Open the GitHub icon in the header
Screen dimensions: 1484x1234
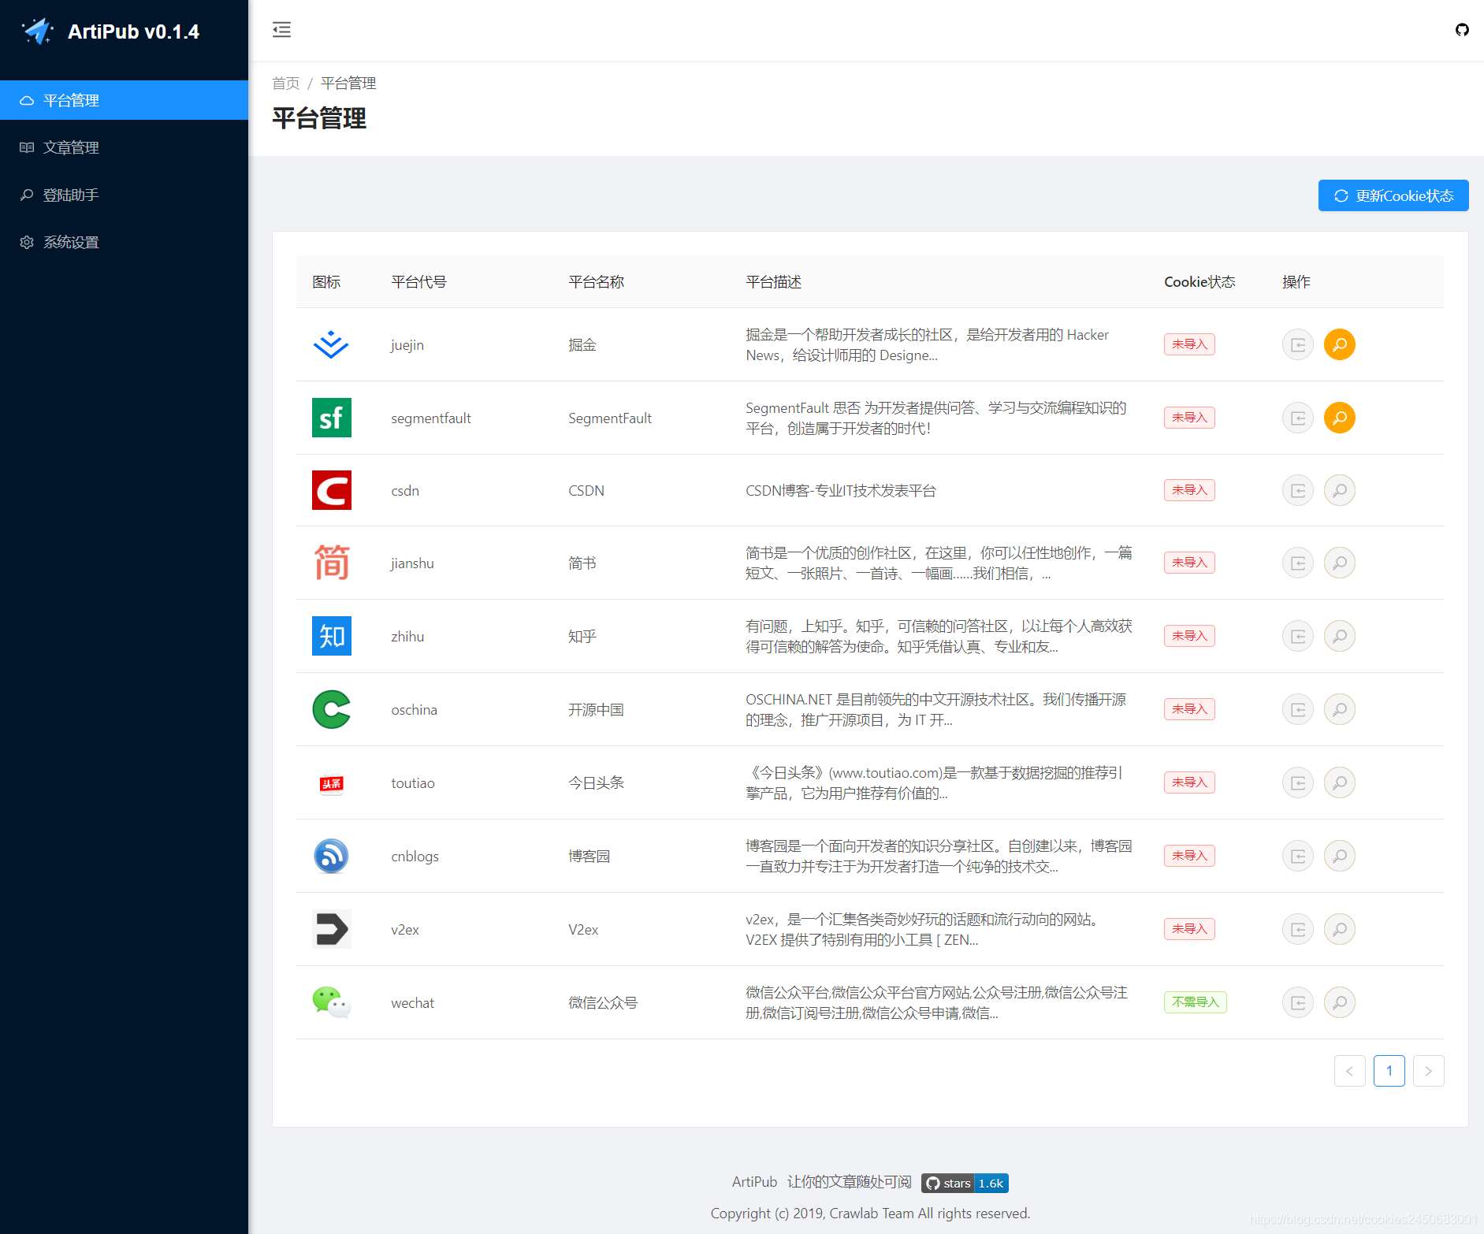(1462, 30)
